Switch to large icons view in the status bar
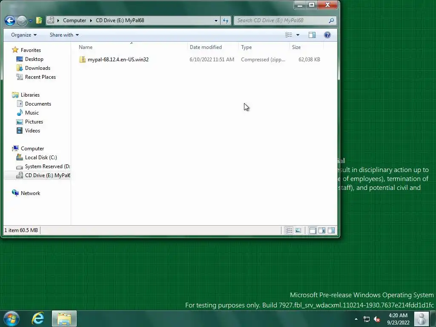Image resolution: width=436 pixels, height=327 pixels. tap(298, 230)
